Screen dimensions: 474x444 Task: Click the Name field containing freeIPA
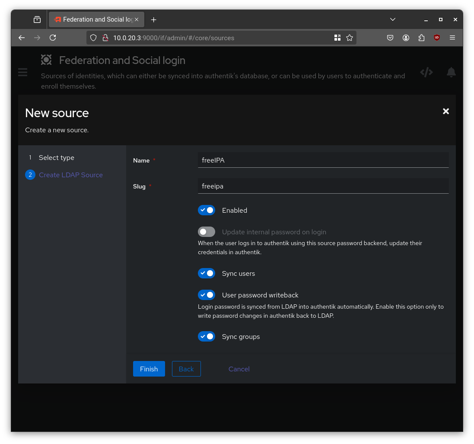323,160
